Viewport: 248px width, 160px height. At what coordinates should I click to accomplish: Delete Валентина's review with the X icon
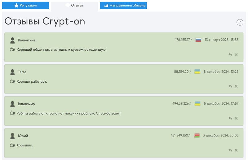click(x=236, y=54)
